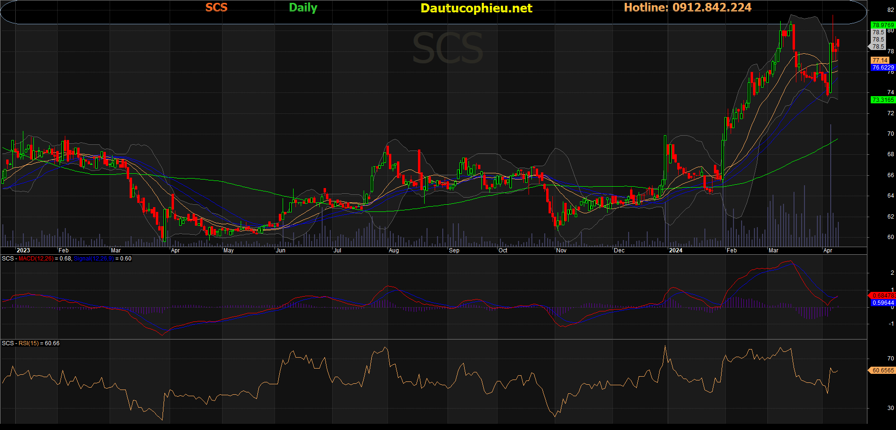Click the blue "Signal(12,26,9)" indicator label
The height and width of the screenshot is (430, 896).
point(94,259)
